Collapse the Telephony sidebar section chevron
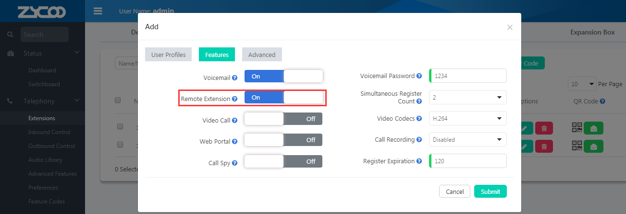Image resolution: width=626 pixels, height=214 pixels. coord(77,101)
